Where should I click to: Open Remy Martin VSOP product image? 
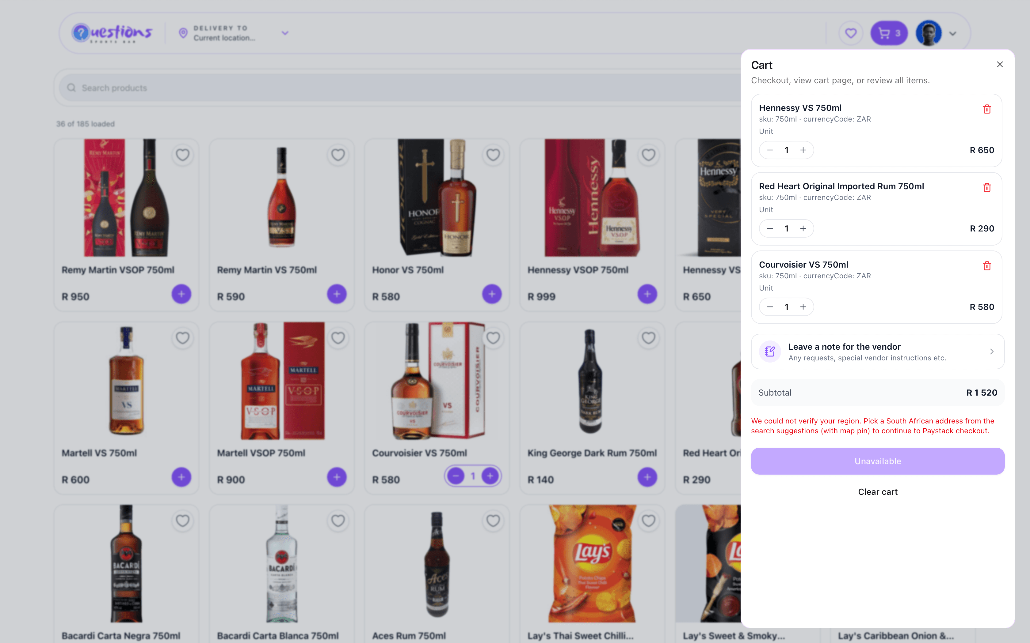pos(126,198)
